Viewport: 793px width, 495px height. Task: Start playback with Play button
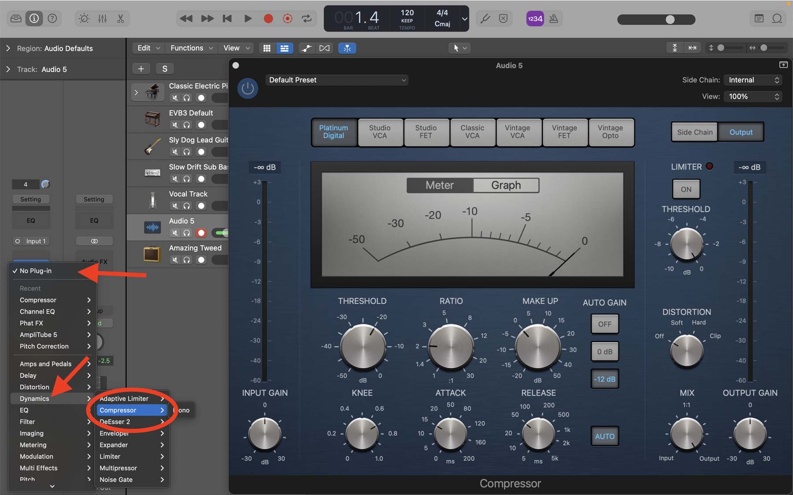pos(248,19)
